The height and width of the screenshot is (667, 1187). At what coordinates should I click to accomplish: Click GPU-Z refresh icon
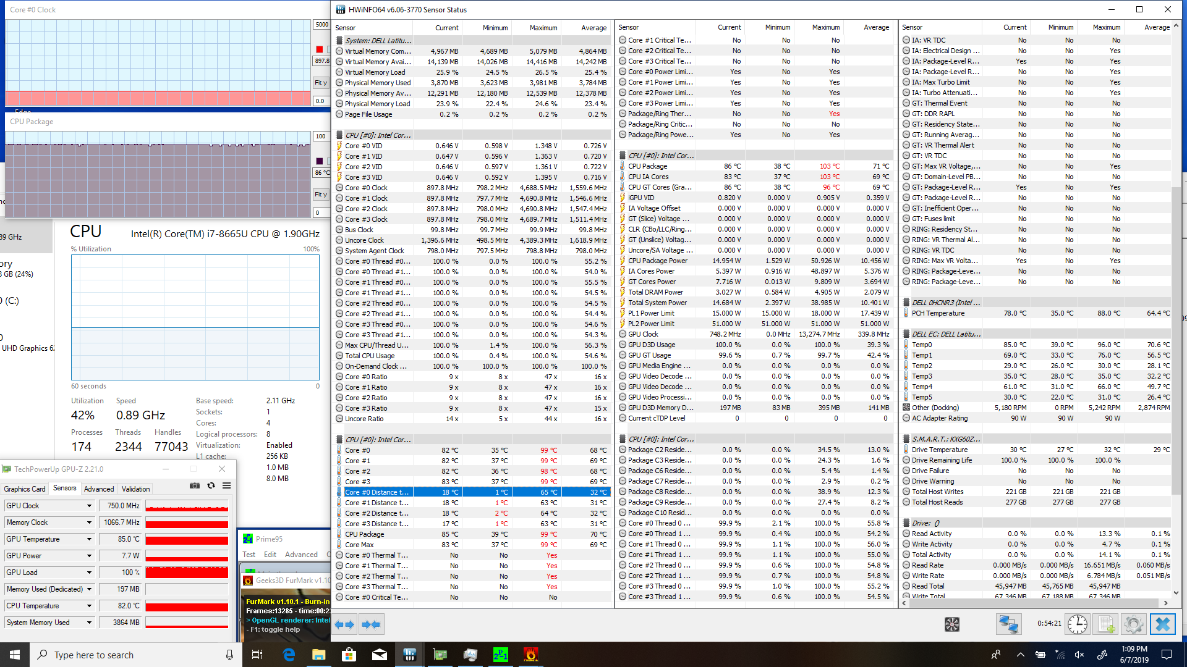coord(211,485)
